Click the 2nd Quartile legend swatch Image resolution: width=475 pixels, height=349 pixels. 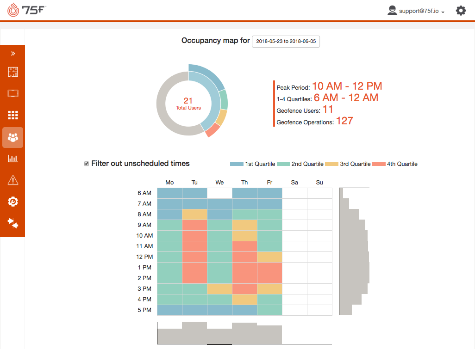(283, 164)
